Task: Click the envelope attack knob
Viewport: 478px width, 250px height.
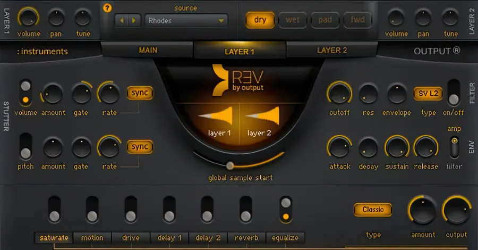Action: (x=339, y=147)
